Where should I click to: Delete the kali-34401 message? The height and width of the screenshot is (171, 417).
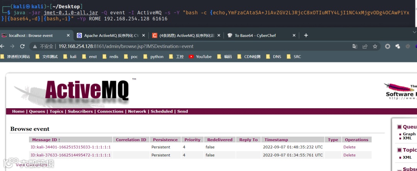click(x=349, y=147)
